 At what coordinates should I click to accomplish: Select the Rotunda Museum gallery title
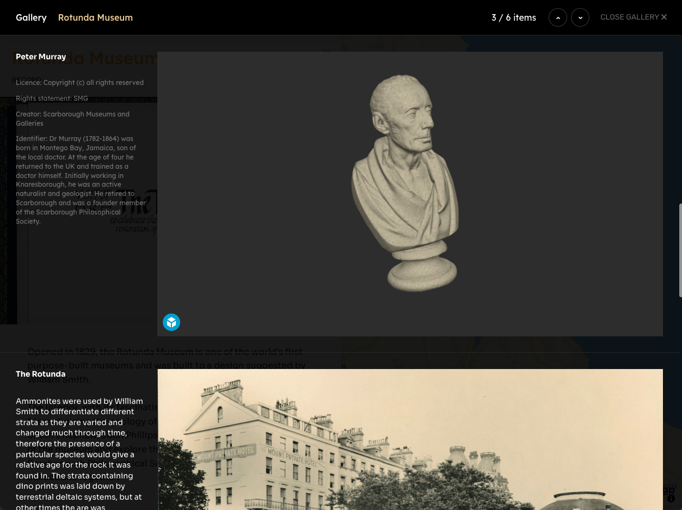95,17
